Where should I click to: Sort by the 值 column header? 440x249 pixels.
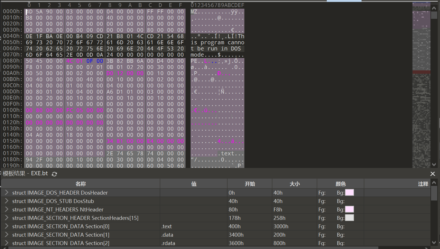point(194,184)
